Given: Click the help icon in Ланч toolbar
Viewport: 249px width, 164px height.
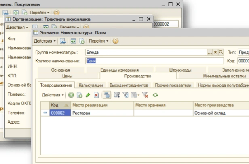Looking at the screenshot, I should [116, 41].
